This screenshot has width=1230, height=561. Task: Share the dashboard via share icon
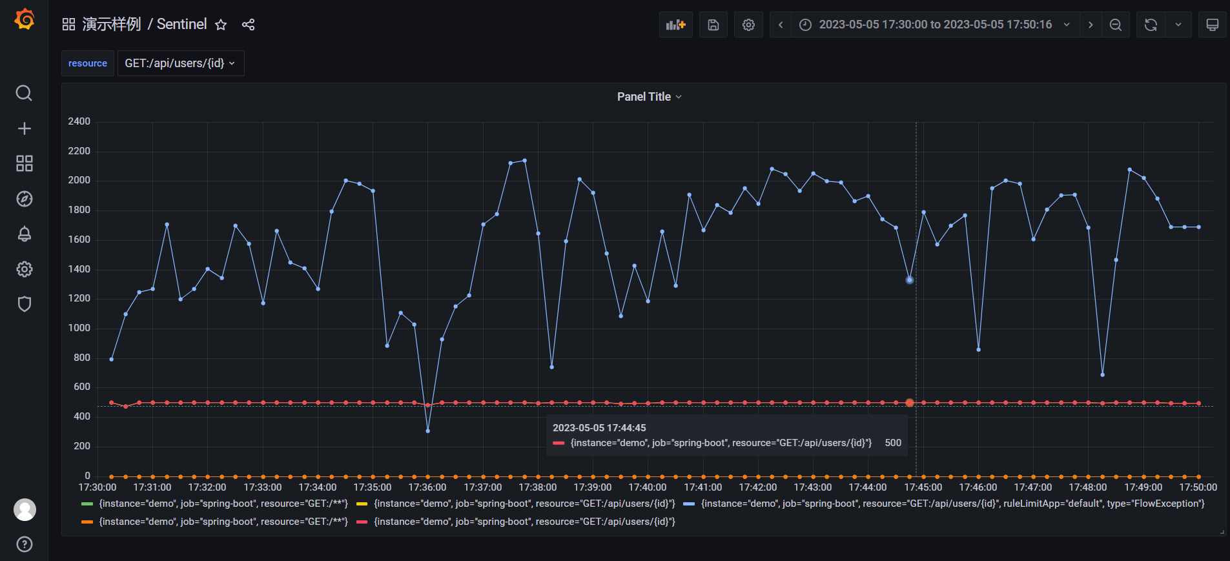click(248, 25)
